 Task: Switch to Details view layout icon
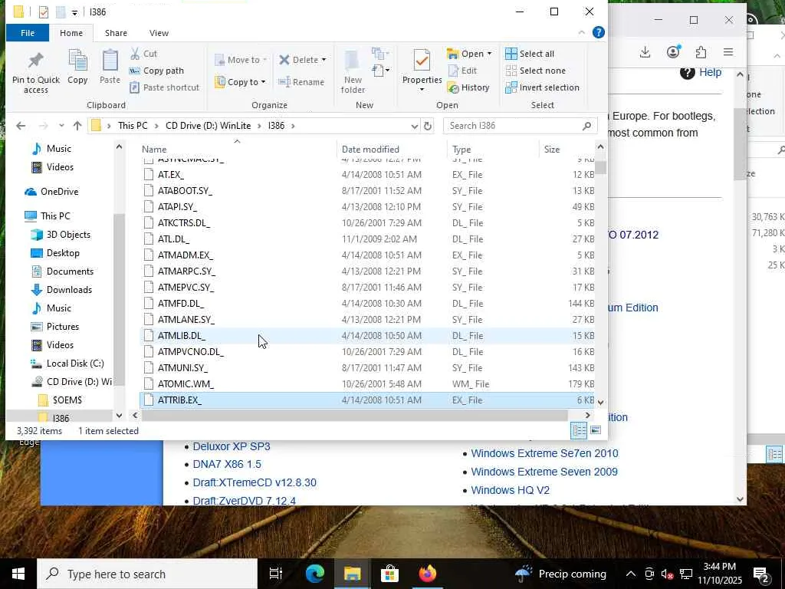click(579, 430)
